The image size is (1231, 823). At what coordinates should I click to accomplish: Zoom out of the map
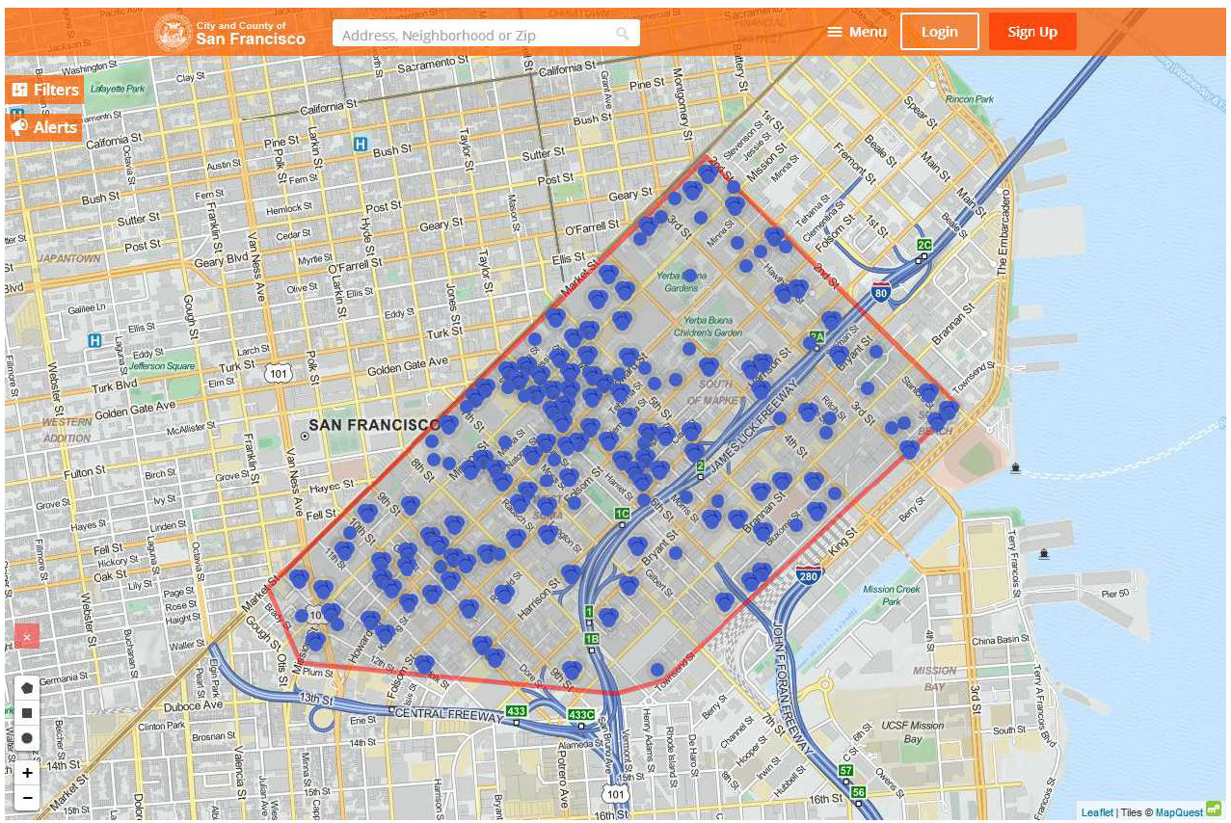click(27, 798)
